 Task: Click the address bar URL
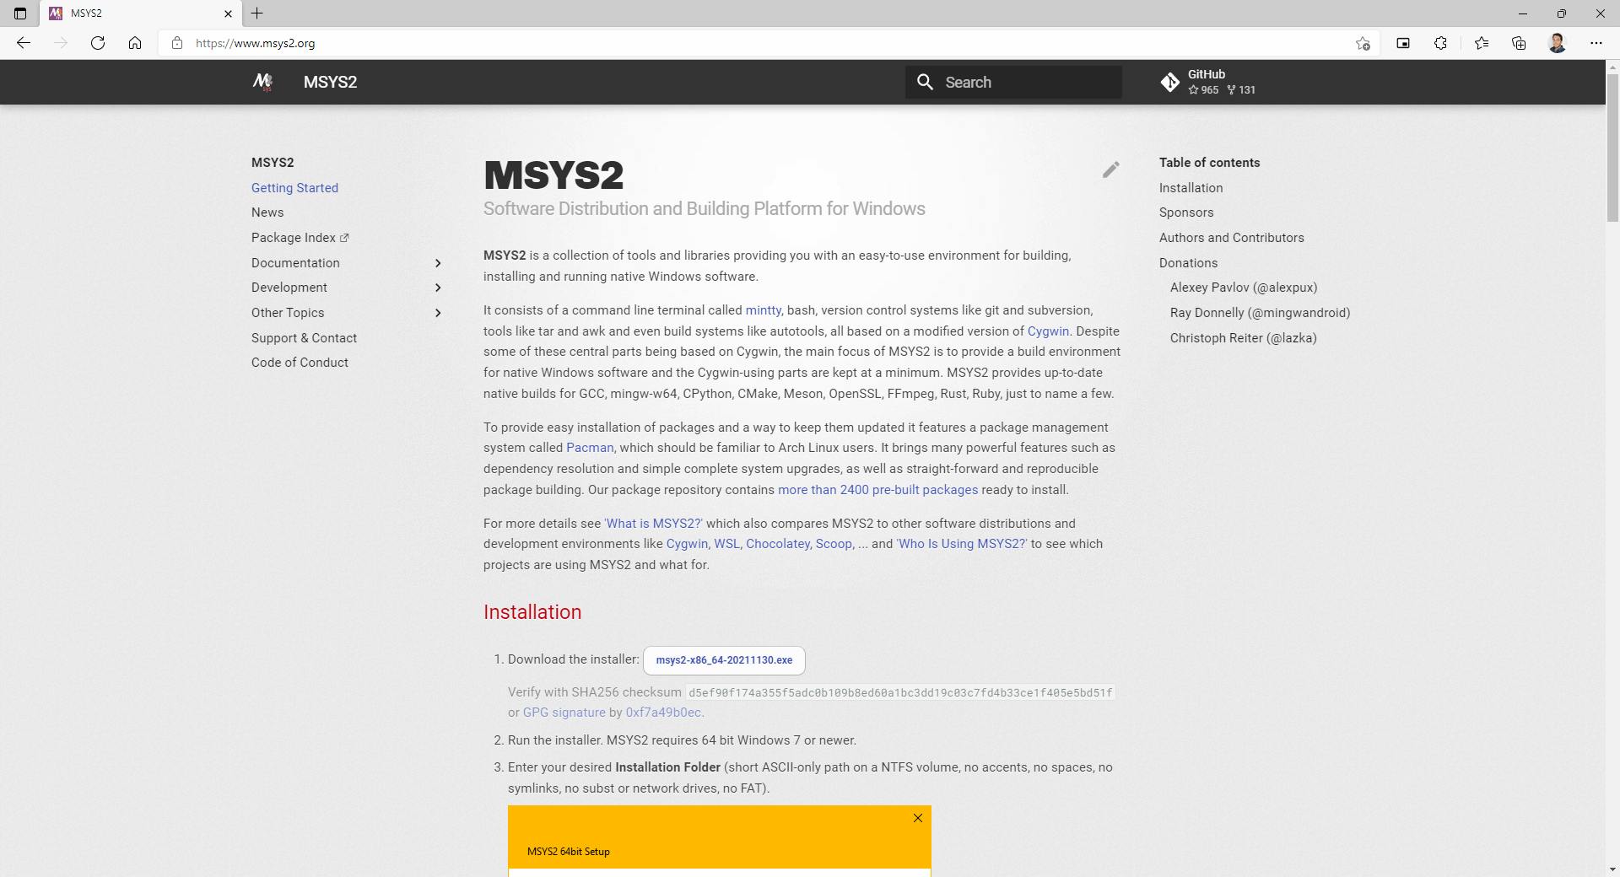[x=255, y=43]
